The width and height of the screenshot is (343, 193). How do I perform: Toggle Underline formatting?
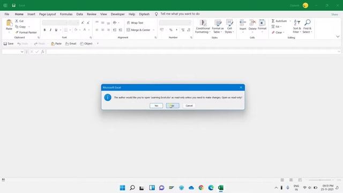point(56,30)
